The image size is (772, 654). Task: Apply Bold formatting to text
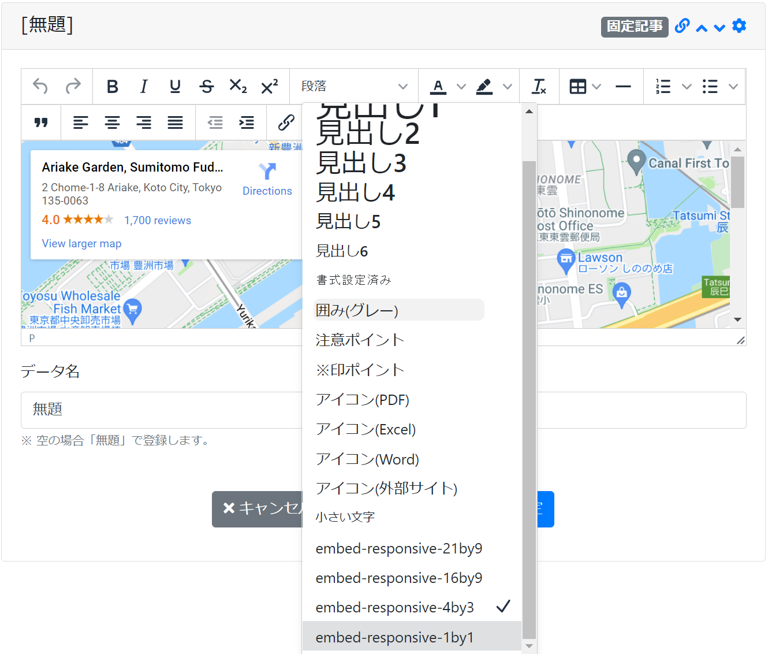tap(113, 86)
